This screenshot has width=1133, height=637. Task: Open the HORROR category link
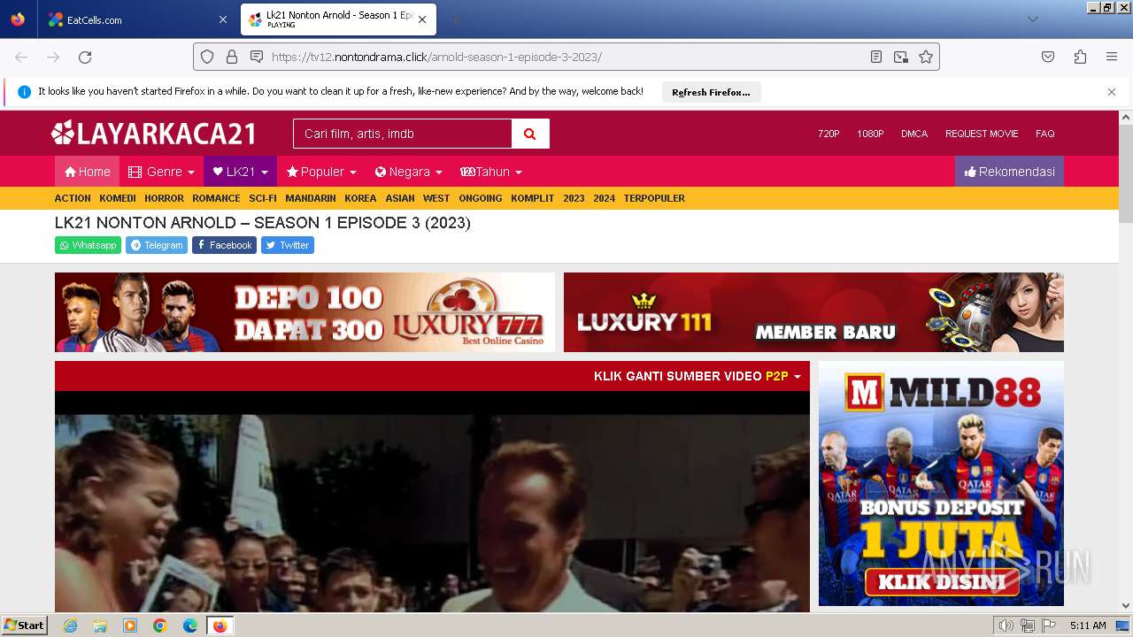[x=165, y=198]
